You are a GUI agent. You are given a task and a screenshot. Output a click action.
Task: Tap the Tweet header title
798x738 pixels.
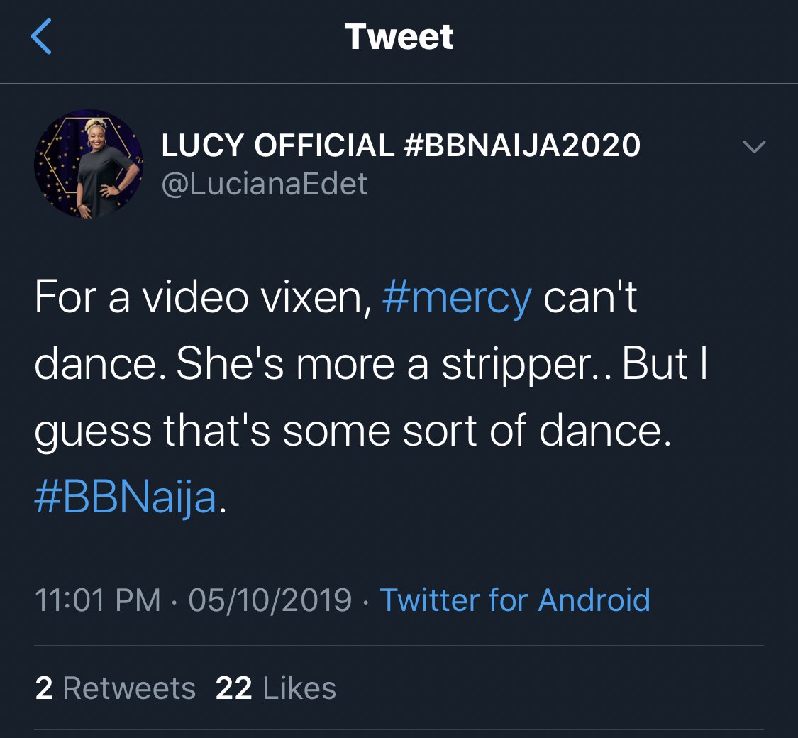coord(399,37)
